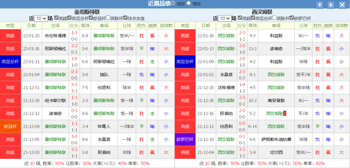
Task: Click 让球 column header in left table
Action: [x=127, y=26]
